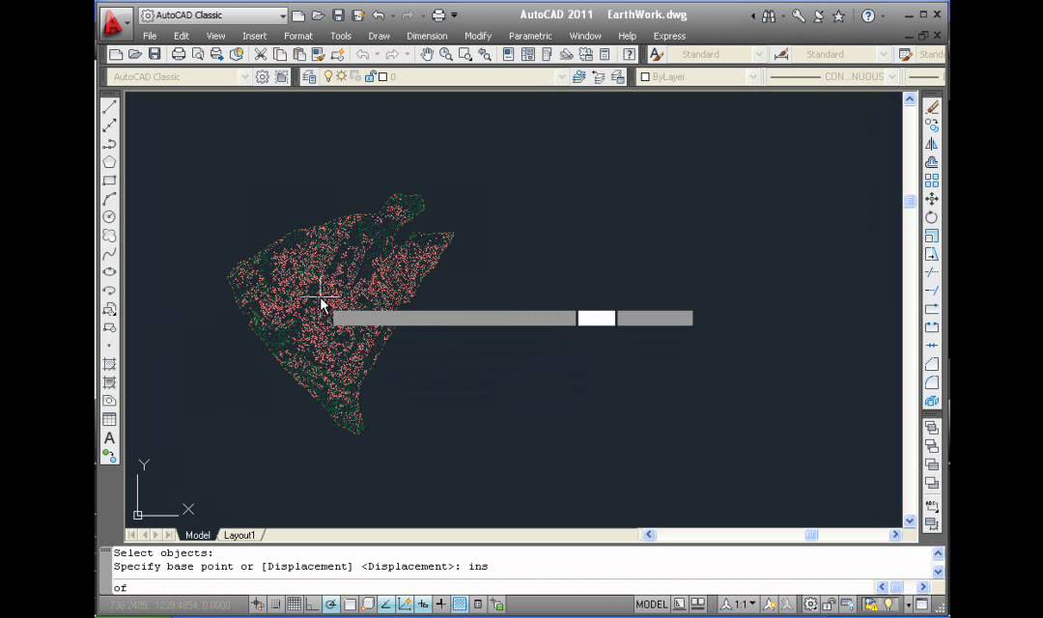Open the Draw menu
The image size is (1043, 618).
tap(379, 36)
